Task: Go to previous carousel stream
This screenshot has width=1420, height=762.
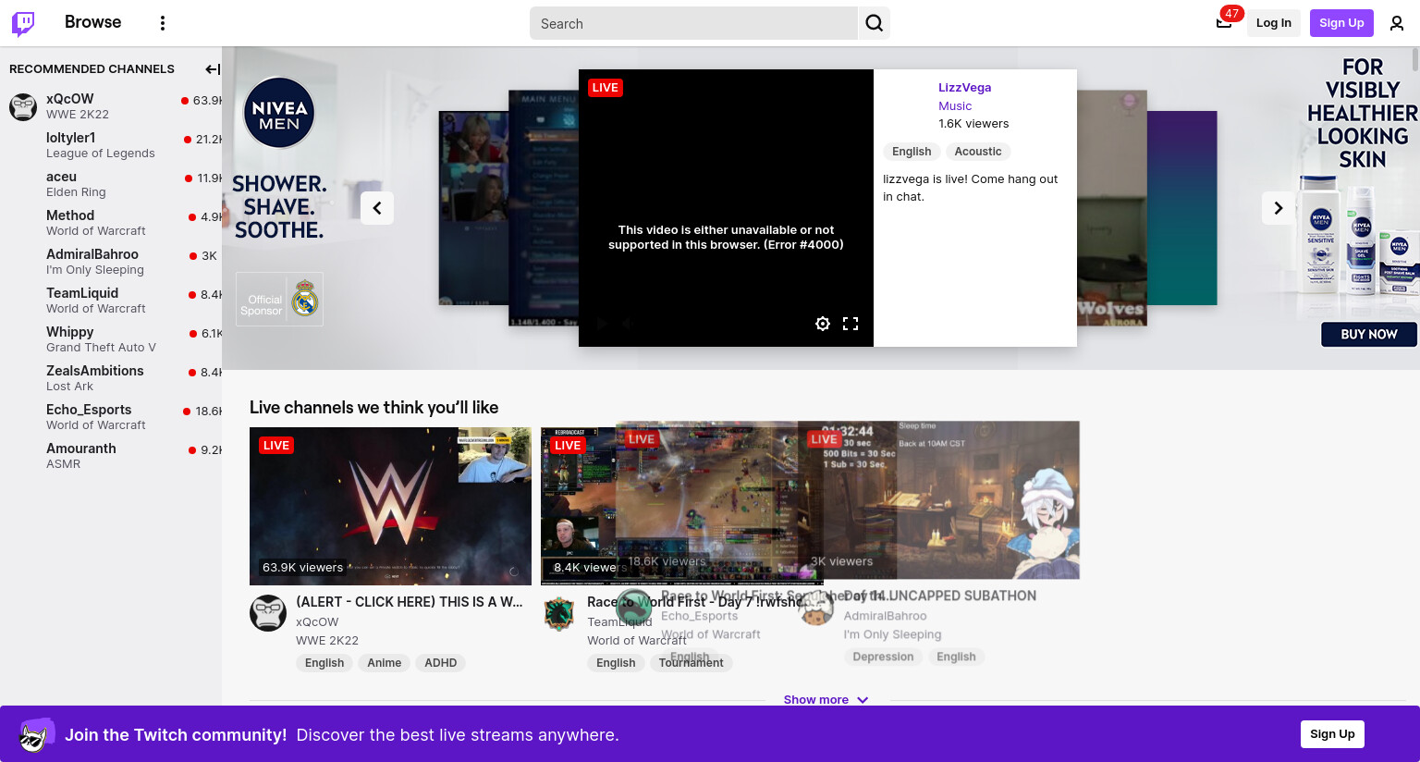Action: coord(377,208)
